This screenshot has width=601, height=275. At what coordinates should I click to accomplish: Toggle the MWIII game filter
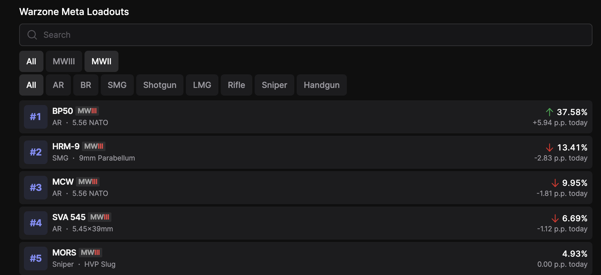[x=64, y=61]
